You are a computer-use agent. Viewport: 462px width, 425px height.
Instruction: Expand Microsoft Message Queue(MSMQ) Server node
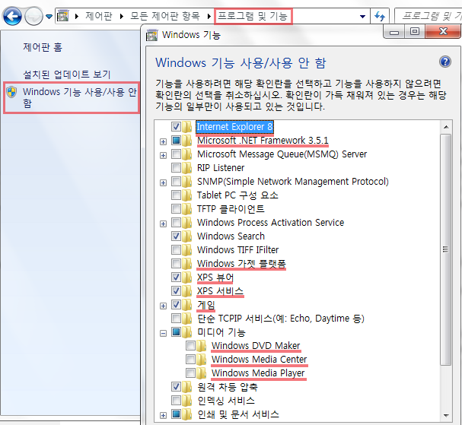tap(163, 155)
